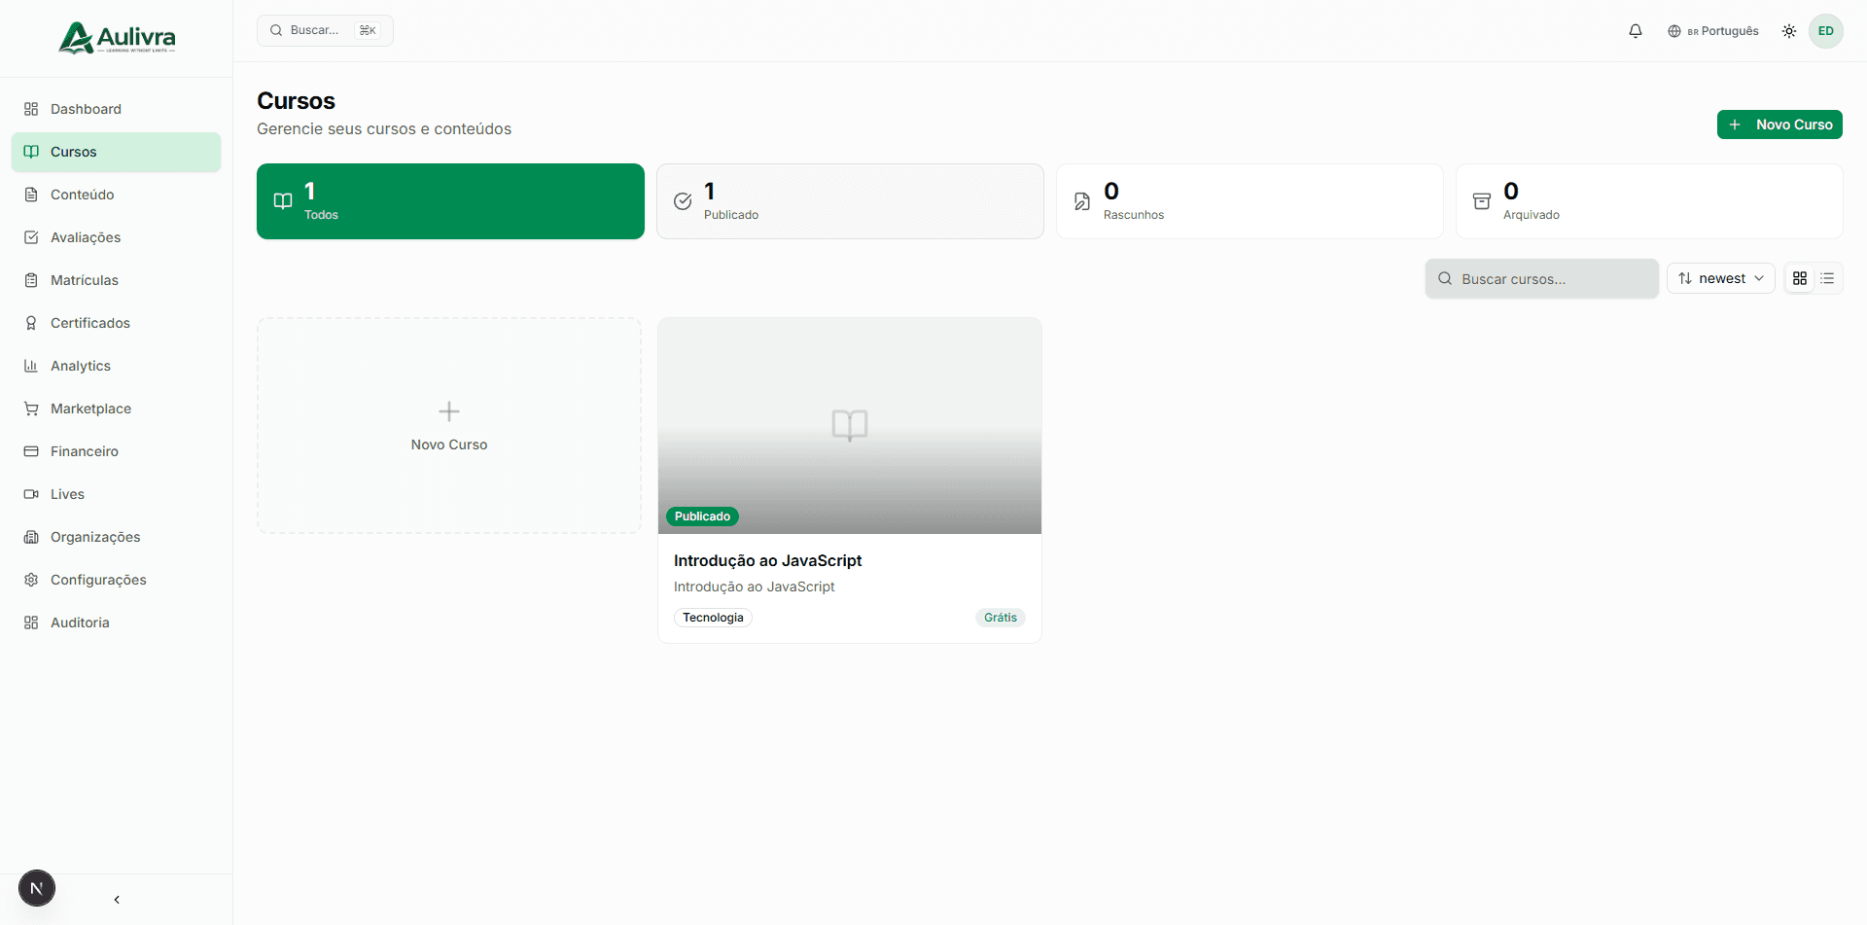1867x925 pixels.
Task: Open the ED user avatar
Action: click(x=1826, y=31)
